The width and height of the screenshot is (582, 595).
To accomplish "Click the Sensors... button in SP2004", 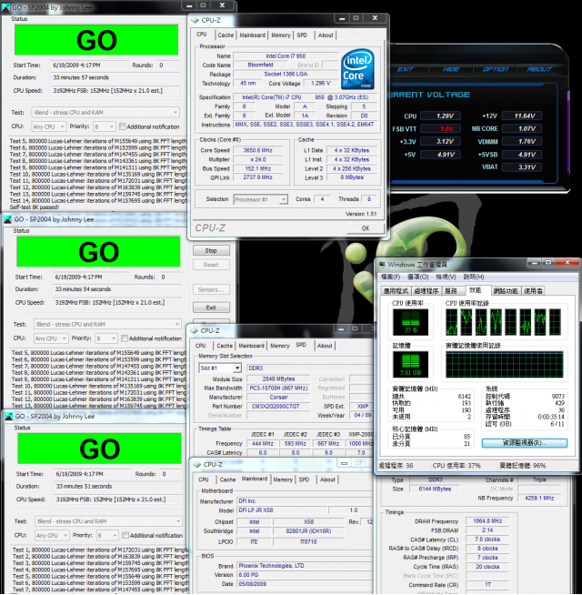I will pyautogui.click(x=211, y=289).
